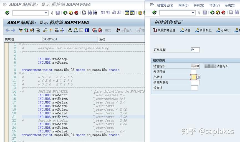Click the blue navigate-back arrow in editor toolbar

[x=7, y=30]
